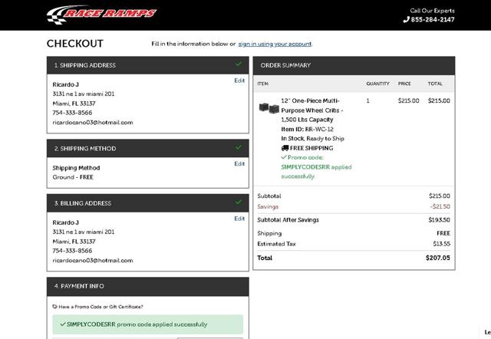Click the green checkmark in Shipping Address header
491x339 pixels.
pos(239,64)
